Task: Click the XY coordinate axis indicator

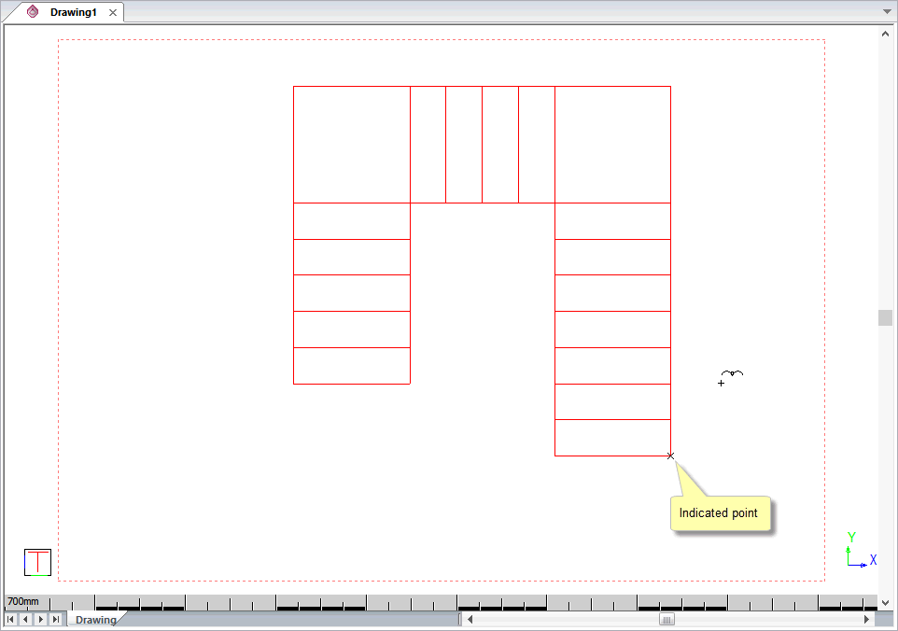Action: click(859, 552)
